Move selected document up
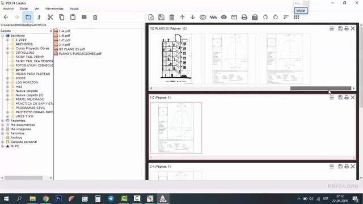 [x=182, y=17]
